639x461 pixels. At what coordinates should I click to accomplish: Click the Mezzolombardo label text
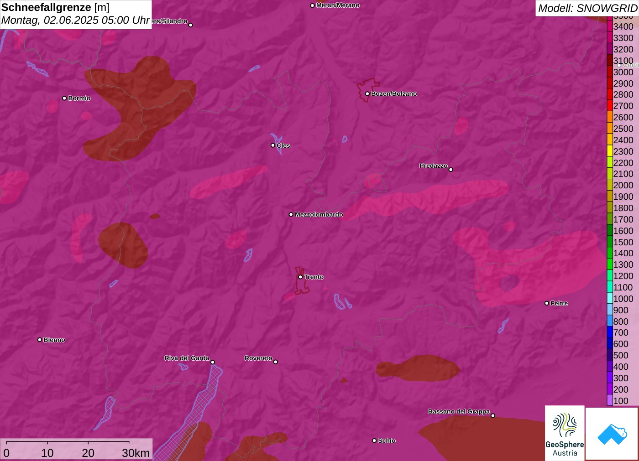point(319,214)
